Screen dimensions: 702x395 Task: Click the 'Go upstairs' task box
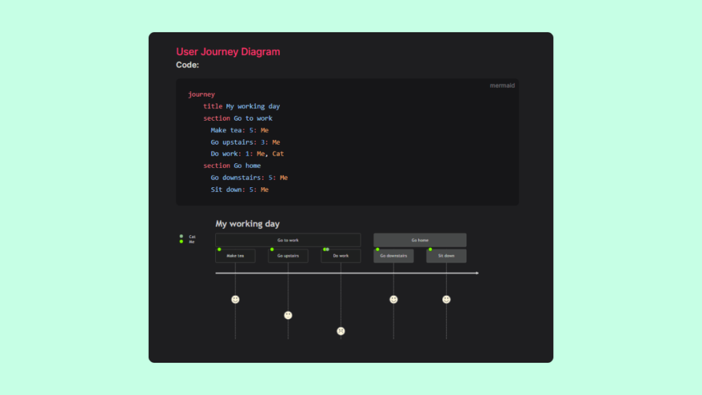pyautogui.click(x=288, y=256)
